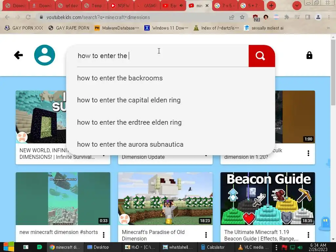Open the media control playlist icon

297,17
